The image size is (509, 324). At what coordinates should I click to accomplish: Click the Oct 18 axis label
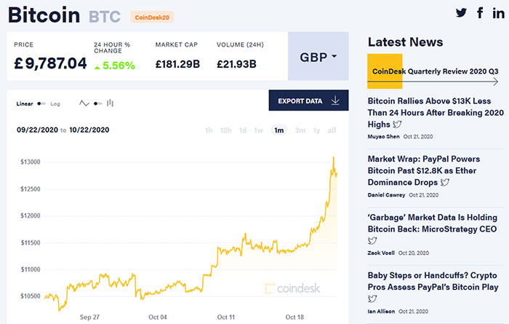294,317
